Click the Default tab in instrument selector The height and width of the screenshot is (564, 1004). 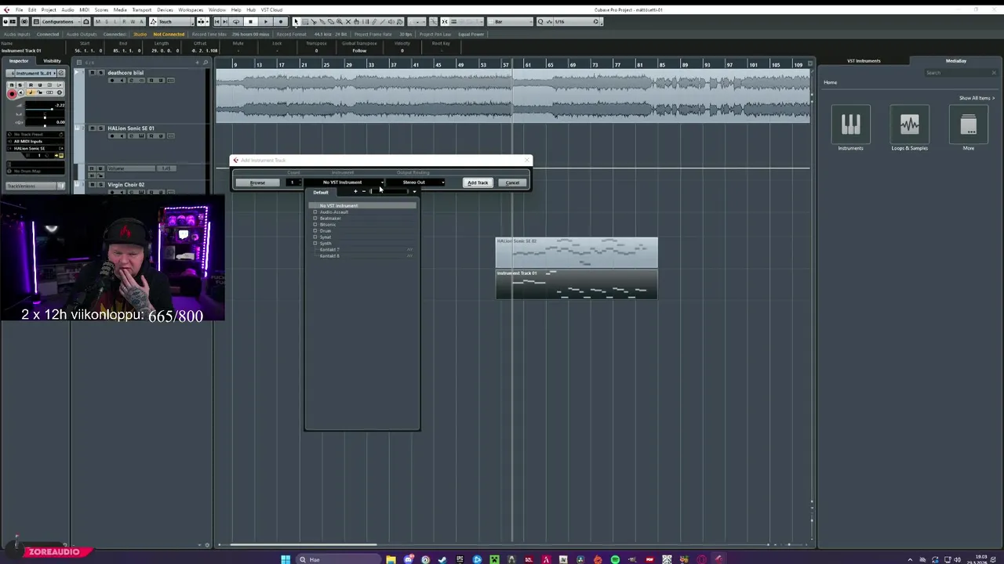(x=321, y=193)
